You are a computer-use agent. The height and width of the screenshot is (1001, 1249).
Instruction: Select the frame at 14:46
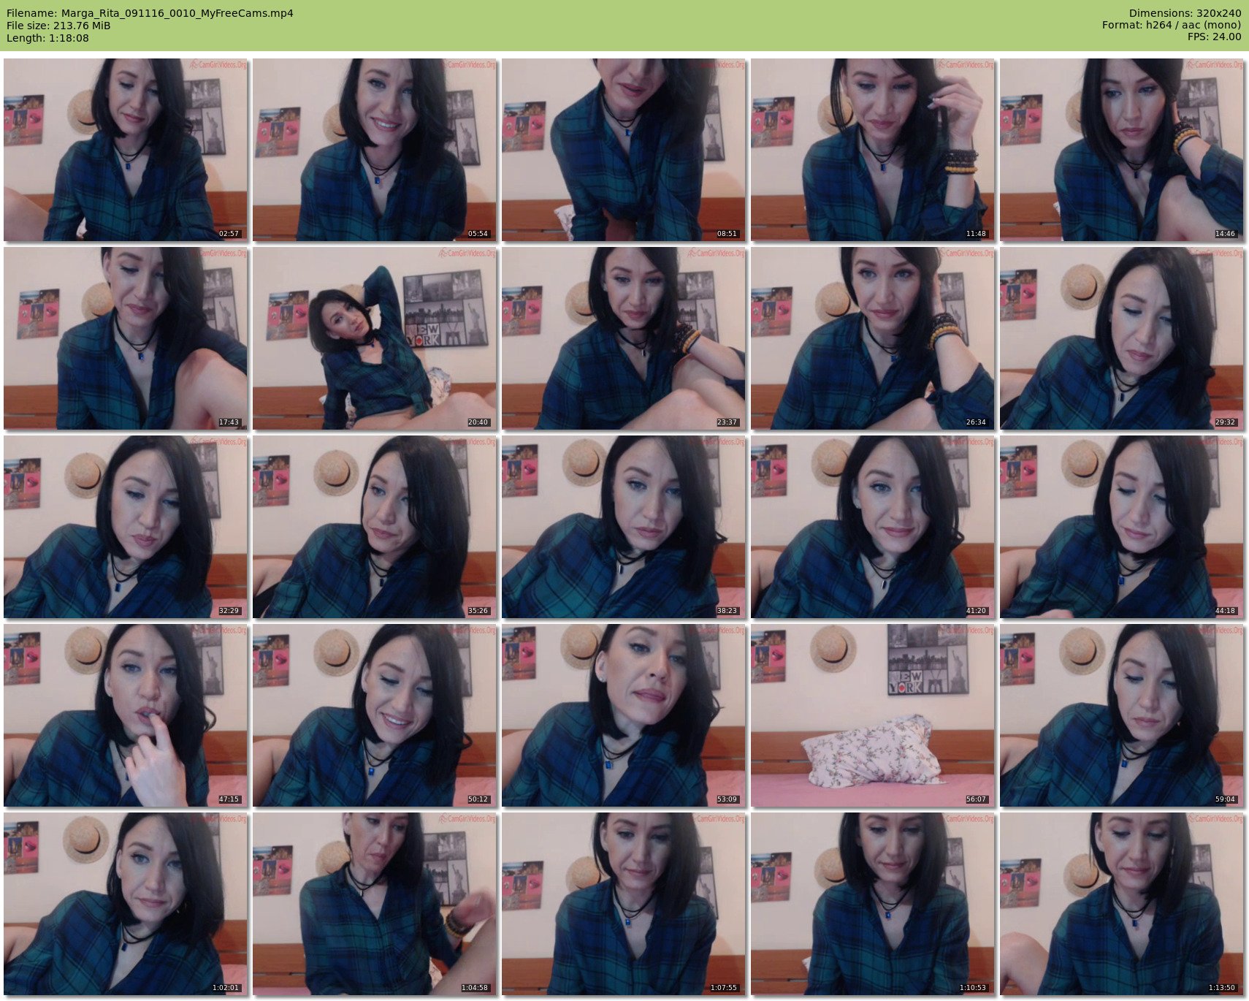[x=1121, y=150]
